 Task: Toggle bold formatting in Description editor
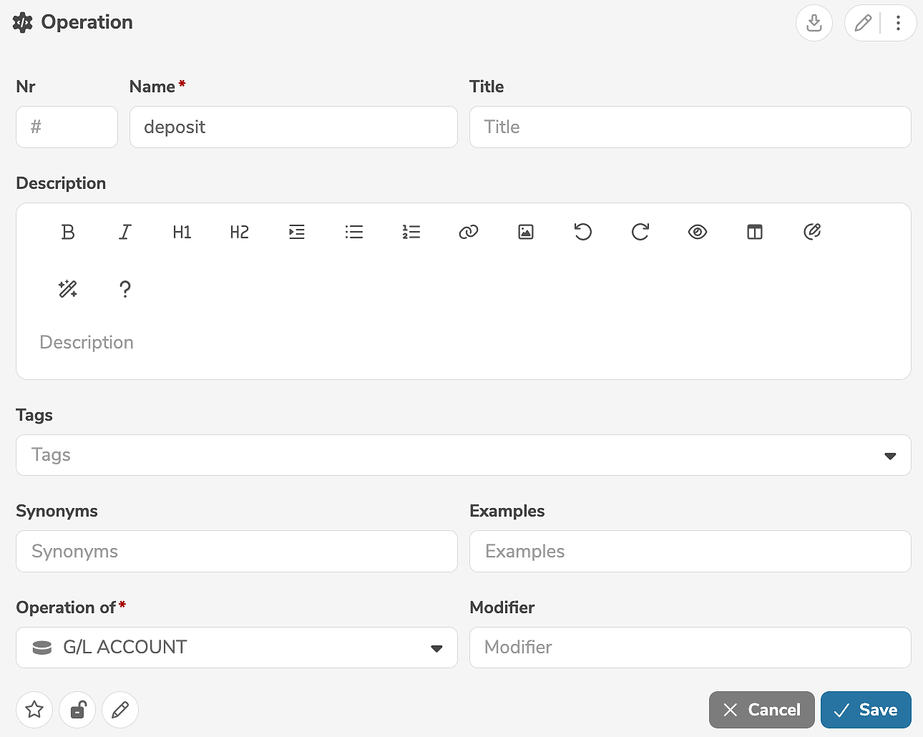68,232
